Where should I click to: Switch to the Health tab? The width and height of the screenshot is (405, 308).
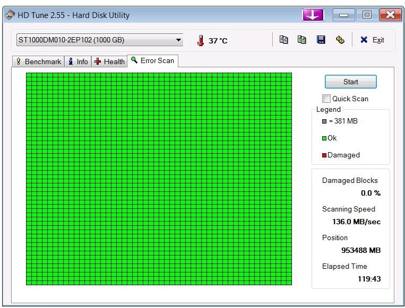tap(109, 61)
